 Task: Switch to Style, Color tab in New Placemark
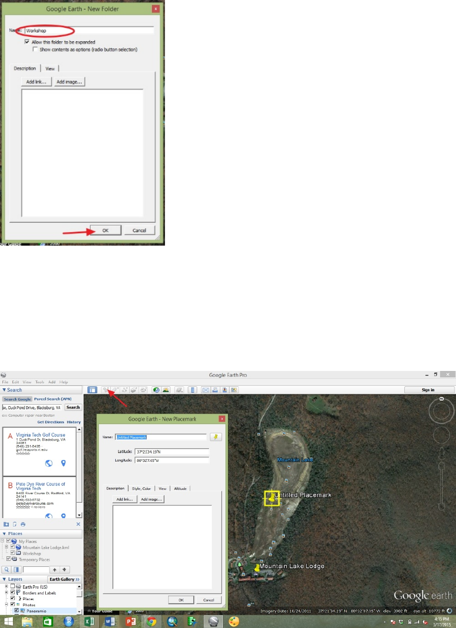141,489
